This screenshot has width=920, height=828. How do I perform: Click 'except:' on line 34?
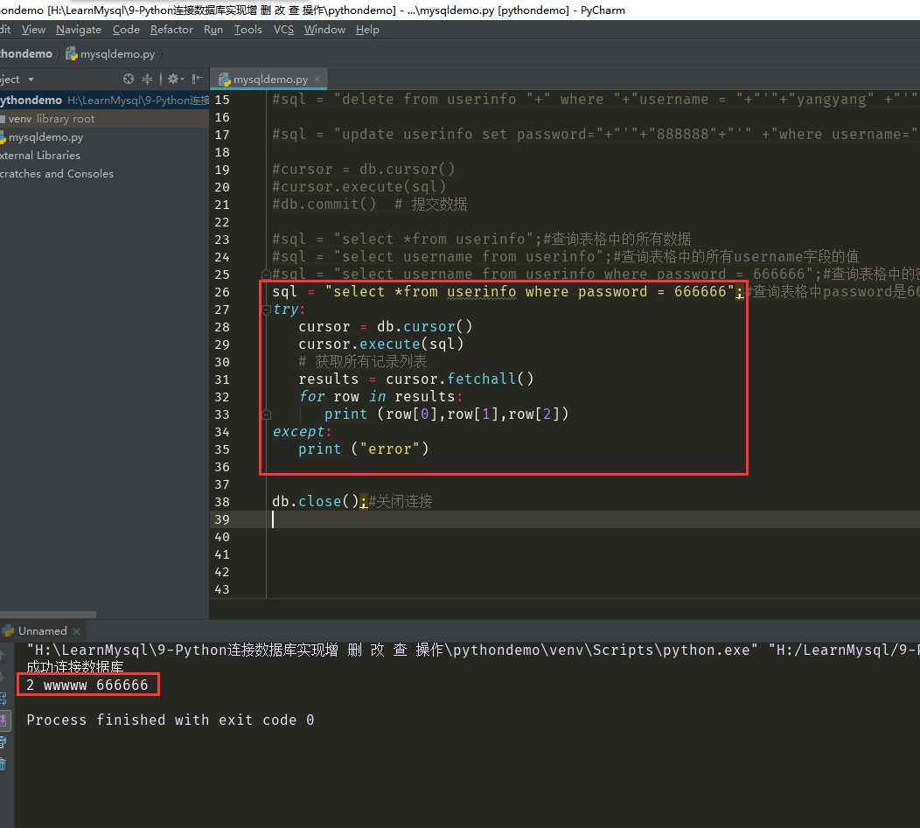coord(302,432)
